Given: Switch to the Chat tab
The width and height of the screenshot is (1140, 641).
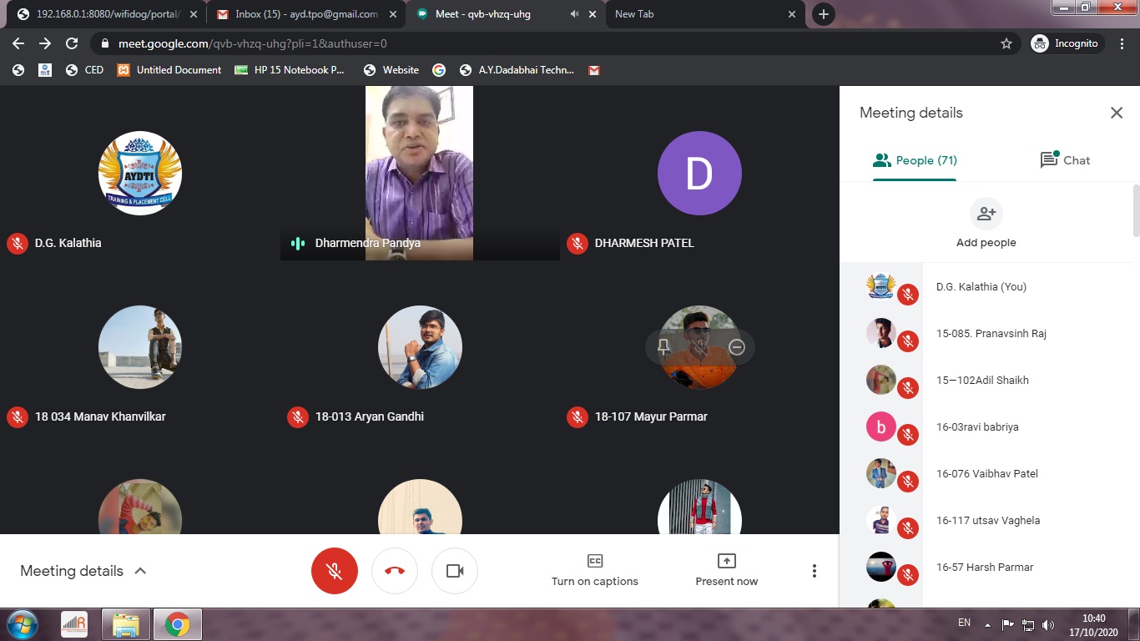Looking at the screenshot, I should click(1065, 160).
